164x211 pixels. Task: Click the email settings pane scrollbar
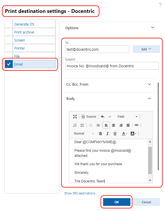158,127
